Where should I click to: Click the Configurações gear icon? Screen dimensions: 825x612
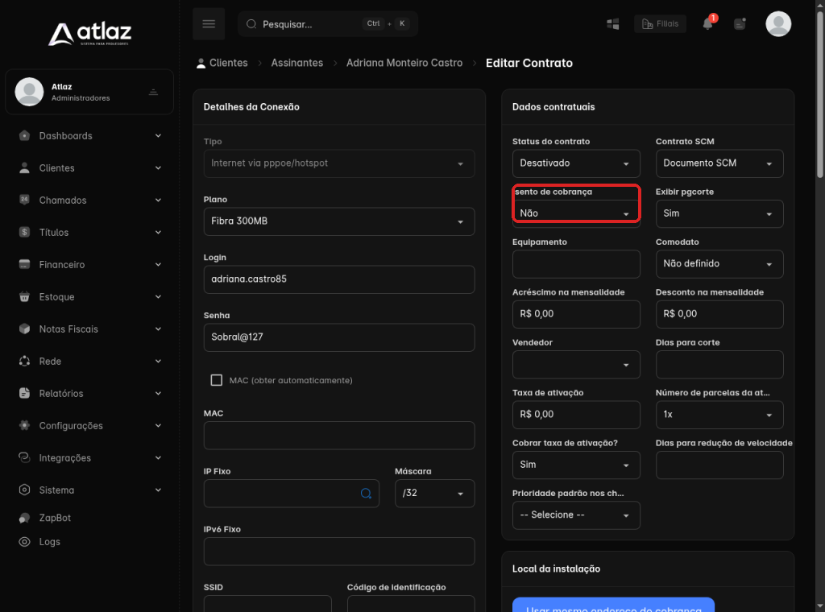24,425
